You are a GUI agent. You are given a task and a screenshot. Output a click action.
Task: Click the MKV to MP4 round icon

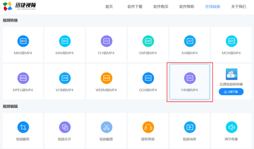(x=23, y=41)
